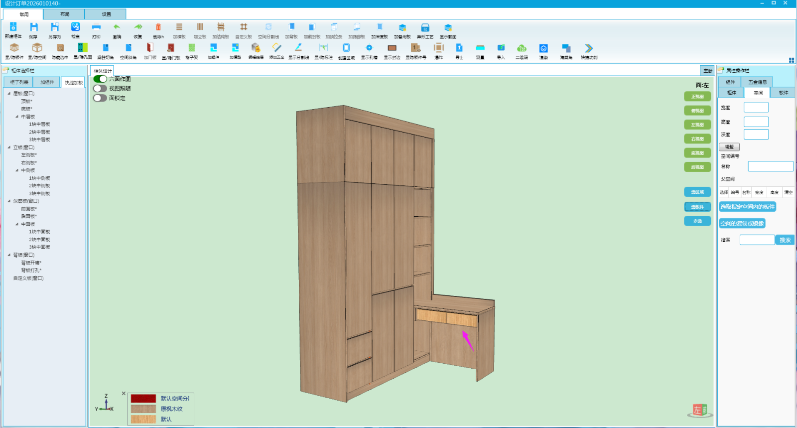This screenshot has width=797, height=428.
Task: Switch to the 柜子列表 tab
Action: point(19,82)
